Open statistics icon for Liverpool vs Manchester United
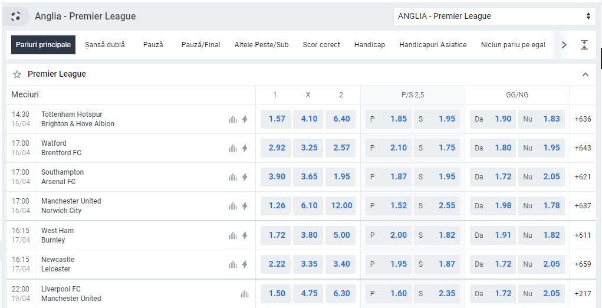This screenshot has width=602, height=308. 245,294
